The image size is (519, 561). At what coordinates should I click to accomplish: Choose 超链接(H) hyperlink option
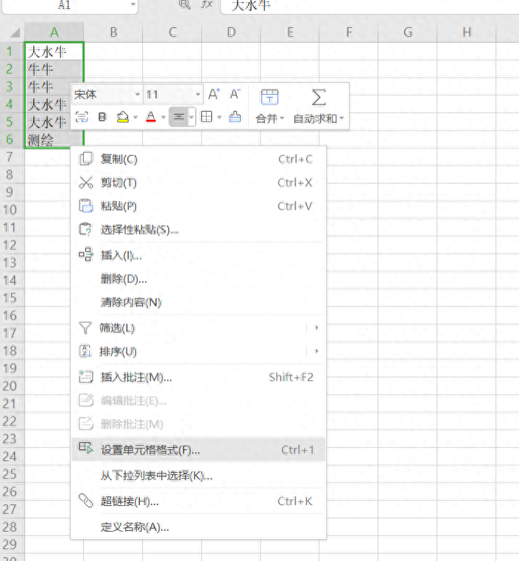click(199, 501)
